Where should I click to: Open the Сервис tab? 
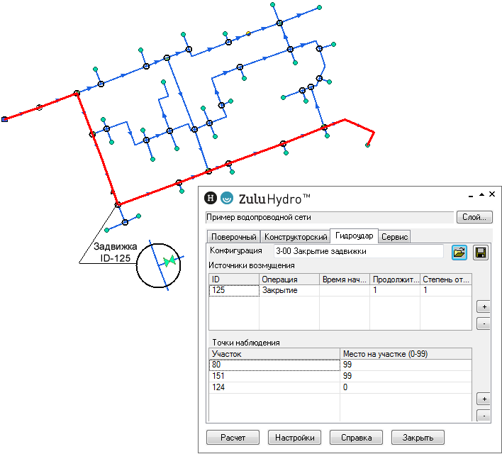[394, 237]
